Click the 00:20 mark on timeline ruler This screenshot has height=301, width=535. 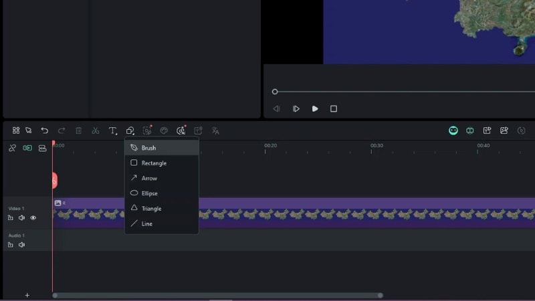coord(271,146)
